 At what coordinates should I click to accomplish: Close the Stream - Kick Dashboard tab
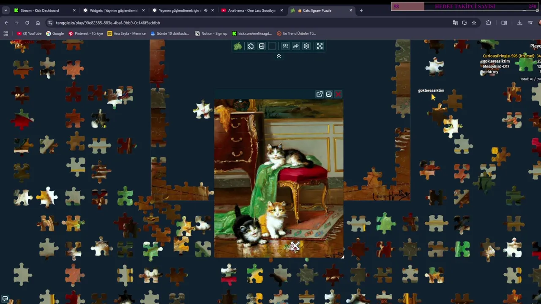[74, 10]
